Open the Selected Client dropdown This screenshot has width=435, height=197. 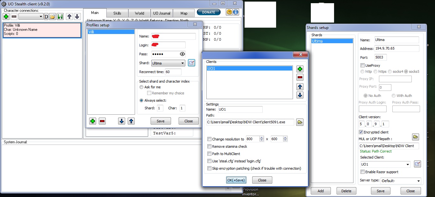pyautogui.click(x=385, y=164)
